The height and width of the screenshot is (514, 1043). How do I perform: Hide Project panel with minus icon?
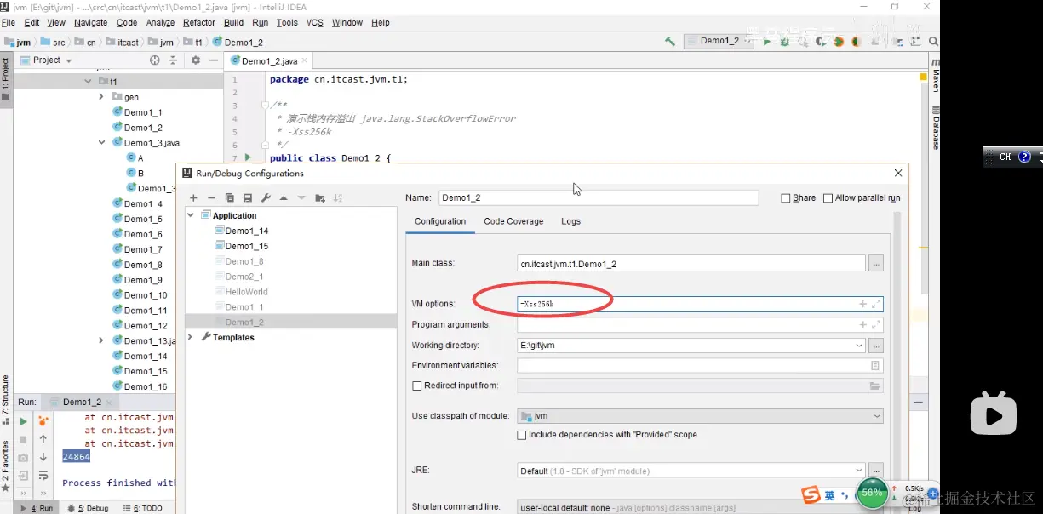(212, 60)
